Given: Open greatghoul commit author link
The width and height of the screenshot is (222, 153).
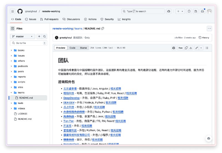Looking at the screenshot, I should pyautogui.click(x=65, y=38).
